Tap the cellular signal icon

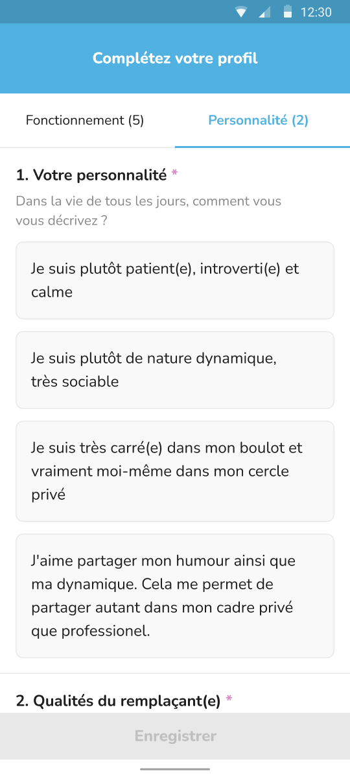(264, 12)
